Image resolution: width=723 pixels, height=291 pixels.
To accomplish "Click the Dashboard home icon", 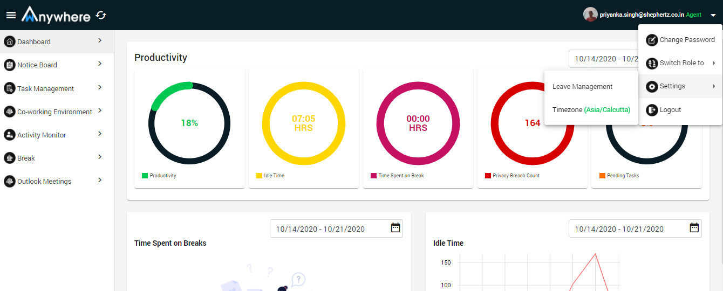I will (9, 41).
